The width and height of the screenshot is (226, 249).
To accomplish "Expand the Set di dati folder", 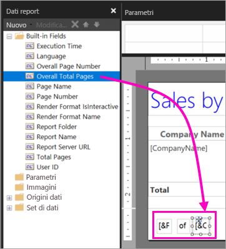I will (x=9, y=208).
